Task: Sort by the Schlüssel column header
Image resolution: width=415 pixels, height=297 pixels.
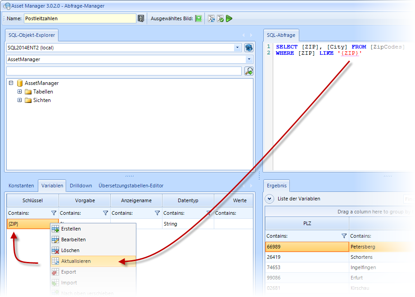Action: (x=32, y=200)
